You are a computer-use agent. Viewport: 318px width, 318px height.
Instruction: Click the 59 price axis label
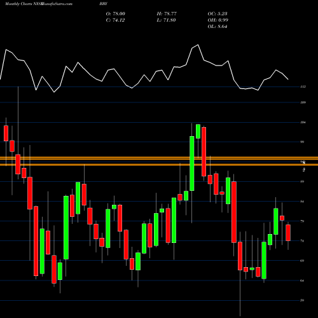(302, 300)
